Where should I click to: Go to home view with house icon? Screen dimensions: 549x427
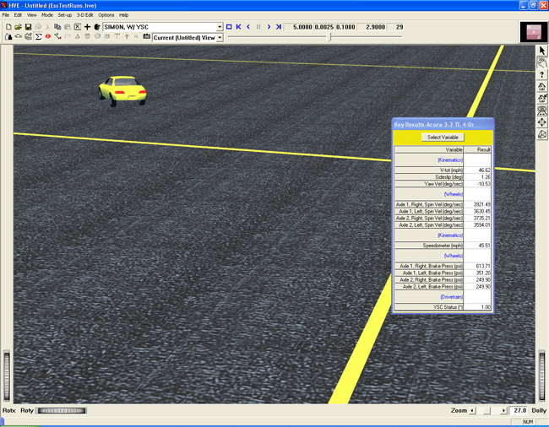pos(542,86)
